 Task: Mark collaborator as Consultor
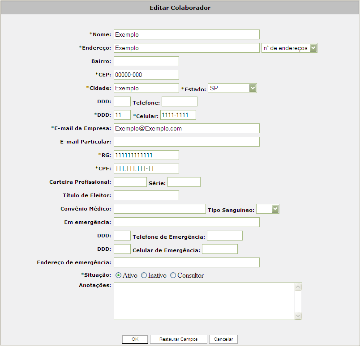(173, 275)
